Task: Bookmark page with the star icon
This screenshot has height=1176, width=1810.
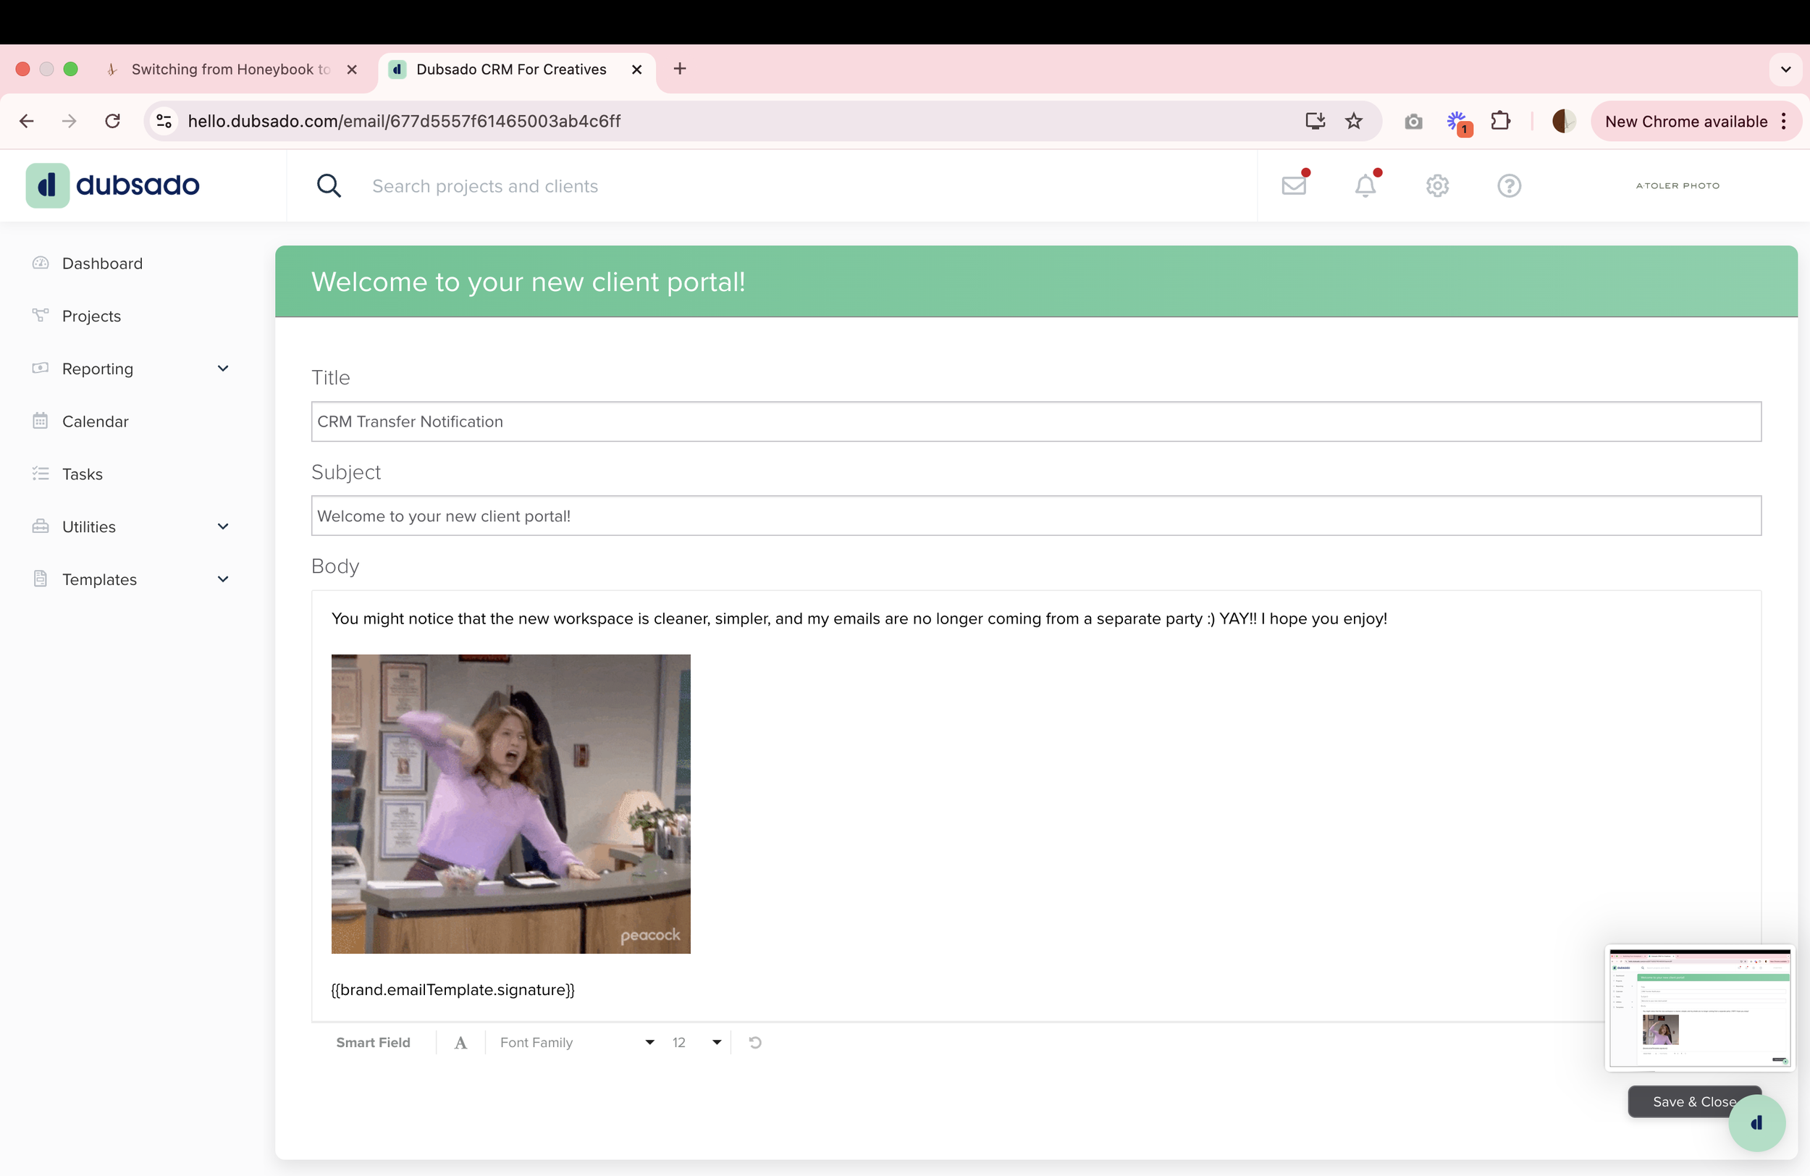Action: [1354, 121]
